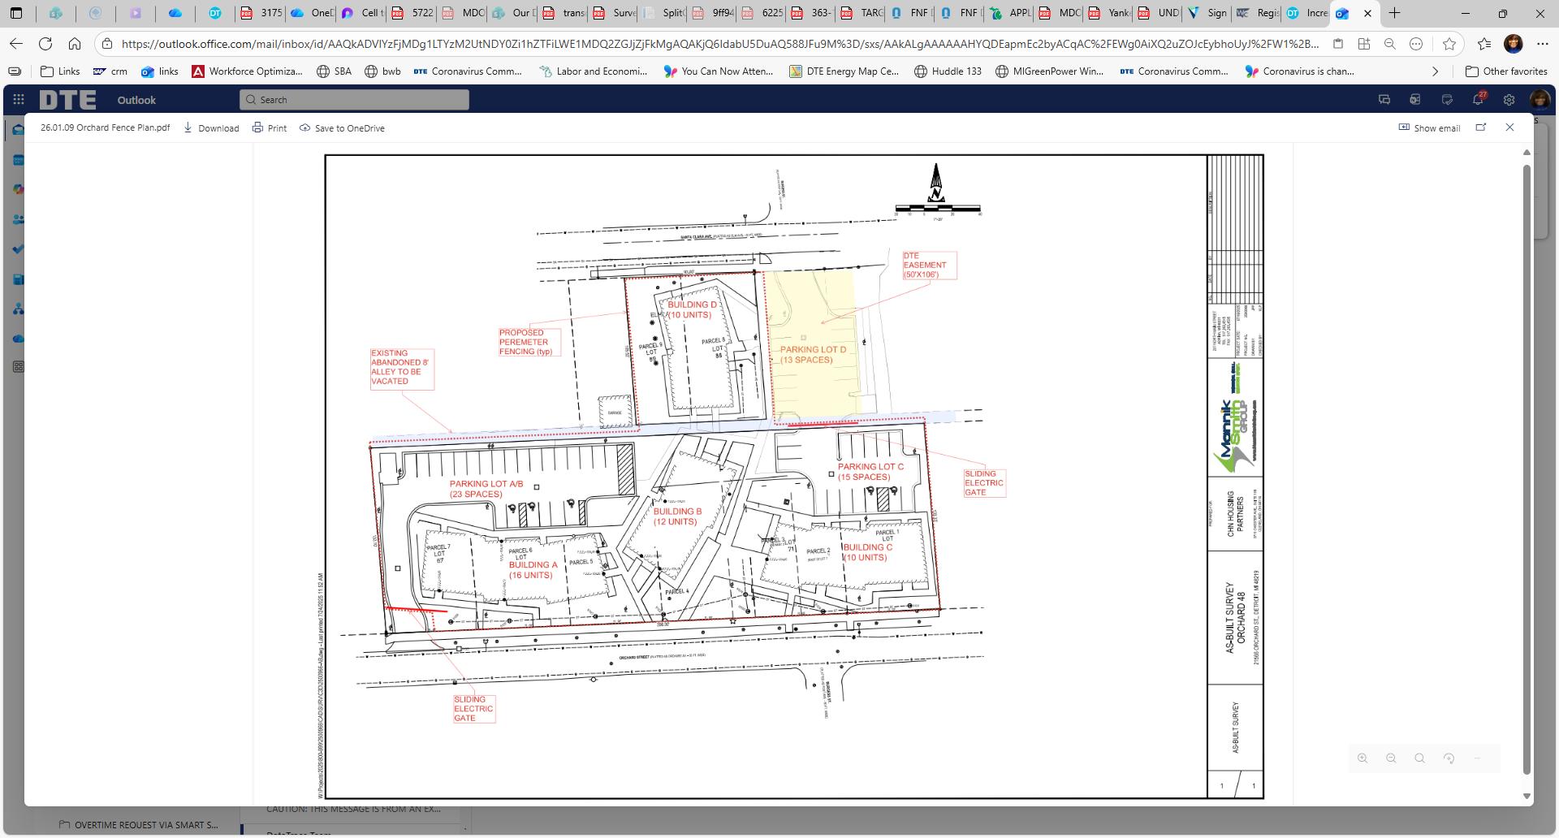This screenshot has height=838, width=1559.
Task: Open the Microsoft app launcher grid
Action: [19, 100]
